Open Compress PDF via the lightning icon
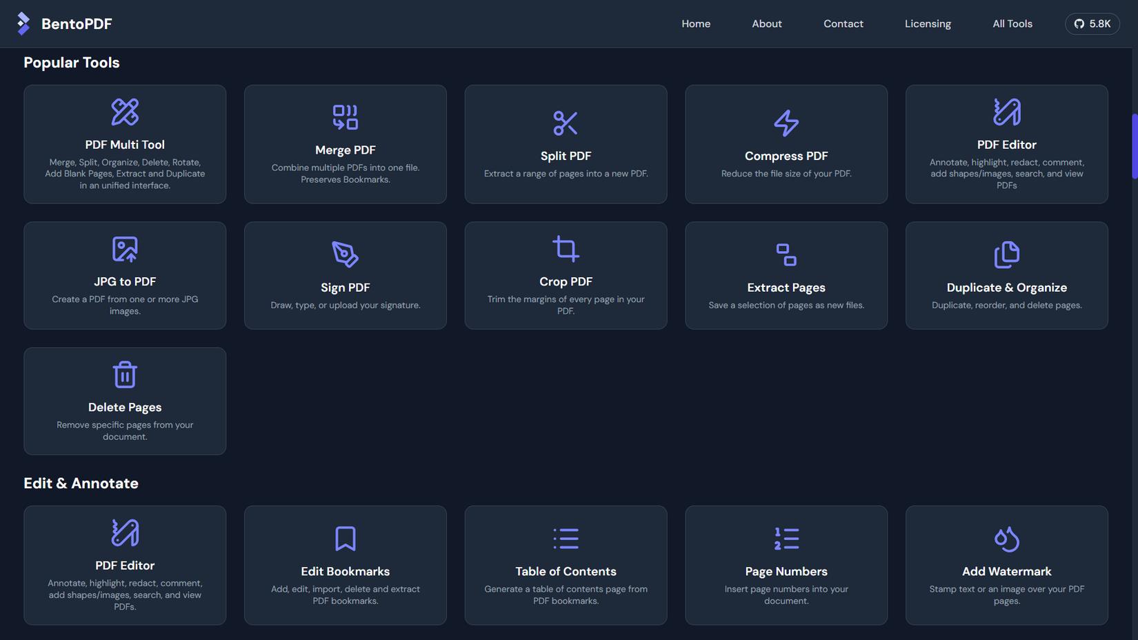The height and width of the screenshot is (640, 1138). tap(786, 123)
